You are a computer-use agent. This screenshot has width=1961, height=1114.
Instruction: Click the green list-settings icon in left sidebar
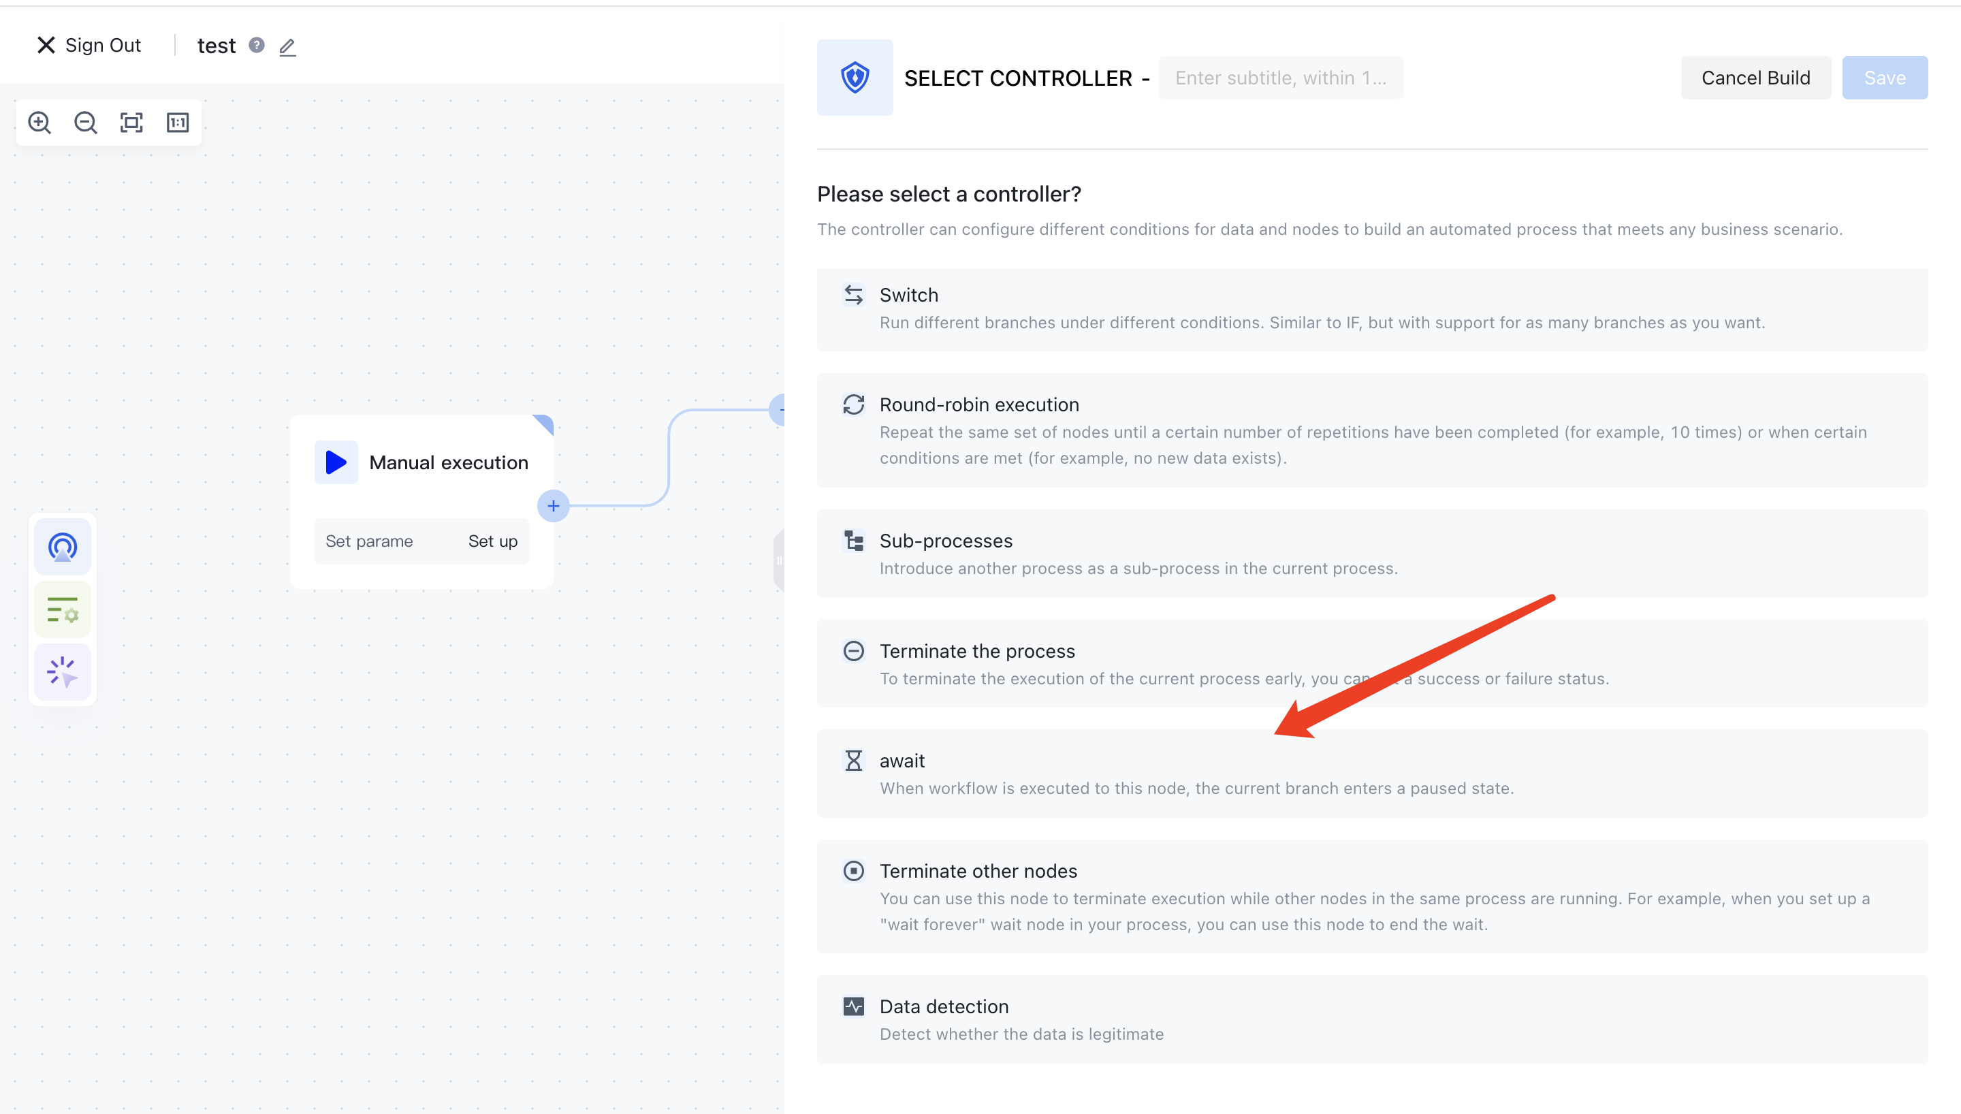(62, 609)
